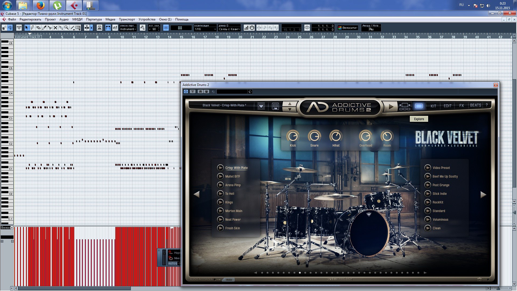
Task: Select the Mute X tool
Action: (55, 27)
